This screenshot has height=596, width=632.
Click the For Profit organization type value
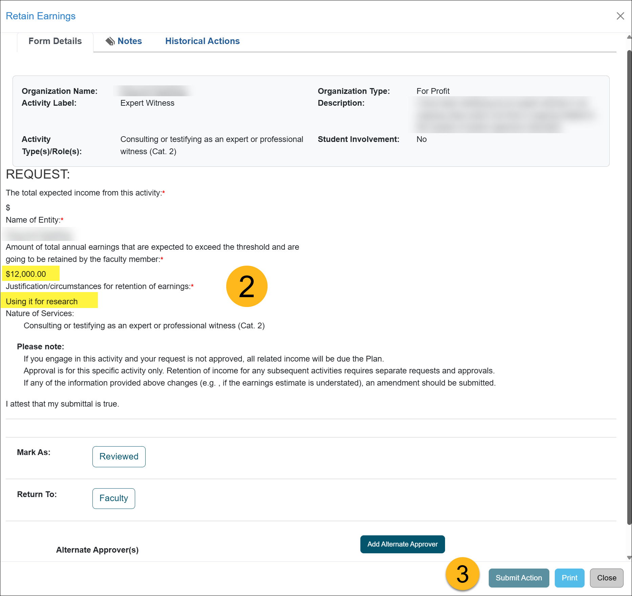(433, 91)
